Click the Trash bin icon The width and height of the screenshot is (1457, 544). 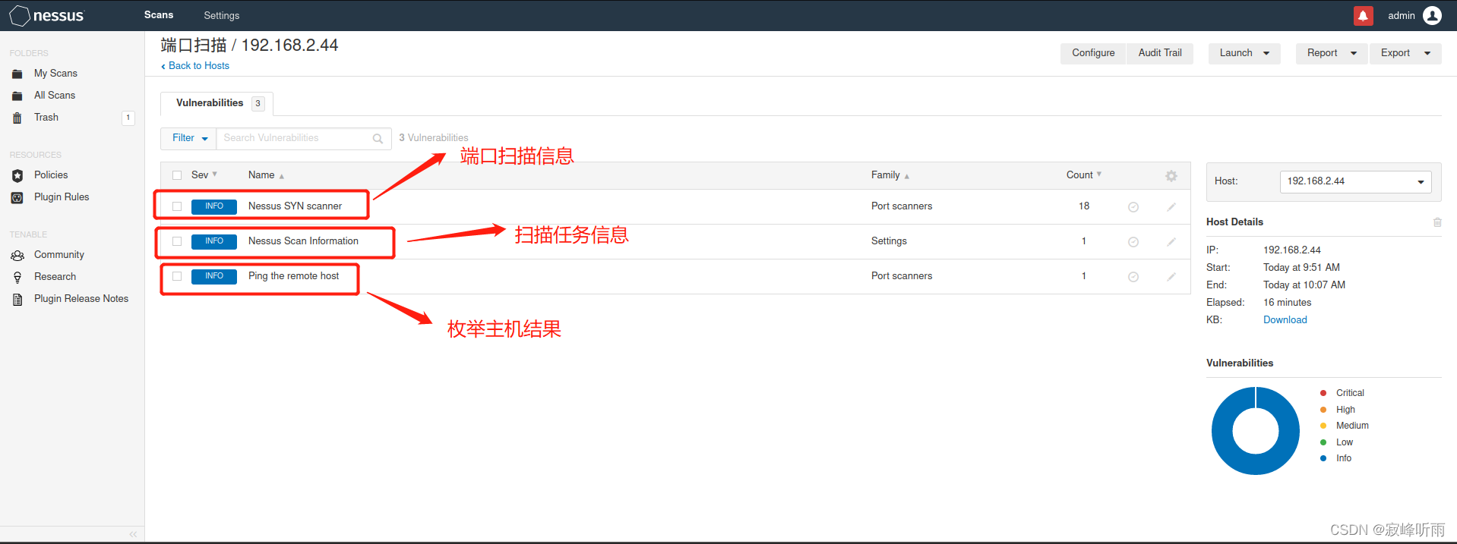(x=17, y=118)
